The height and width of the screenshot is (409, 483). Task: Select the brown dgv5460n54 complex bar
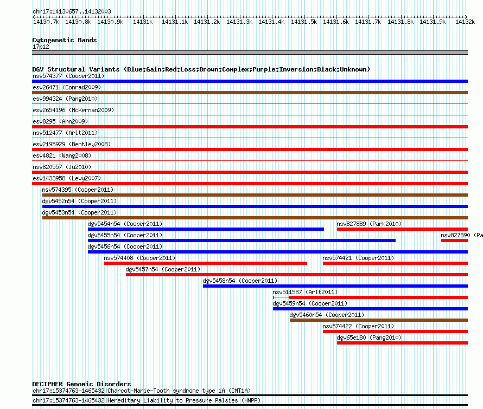pos(379,320)
